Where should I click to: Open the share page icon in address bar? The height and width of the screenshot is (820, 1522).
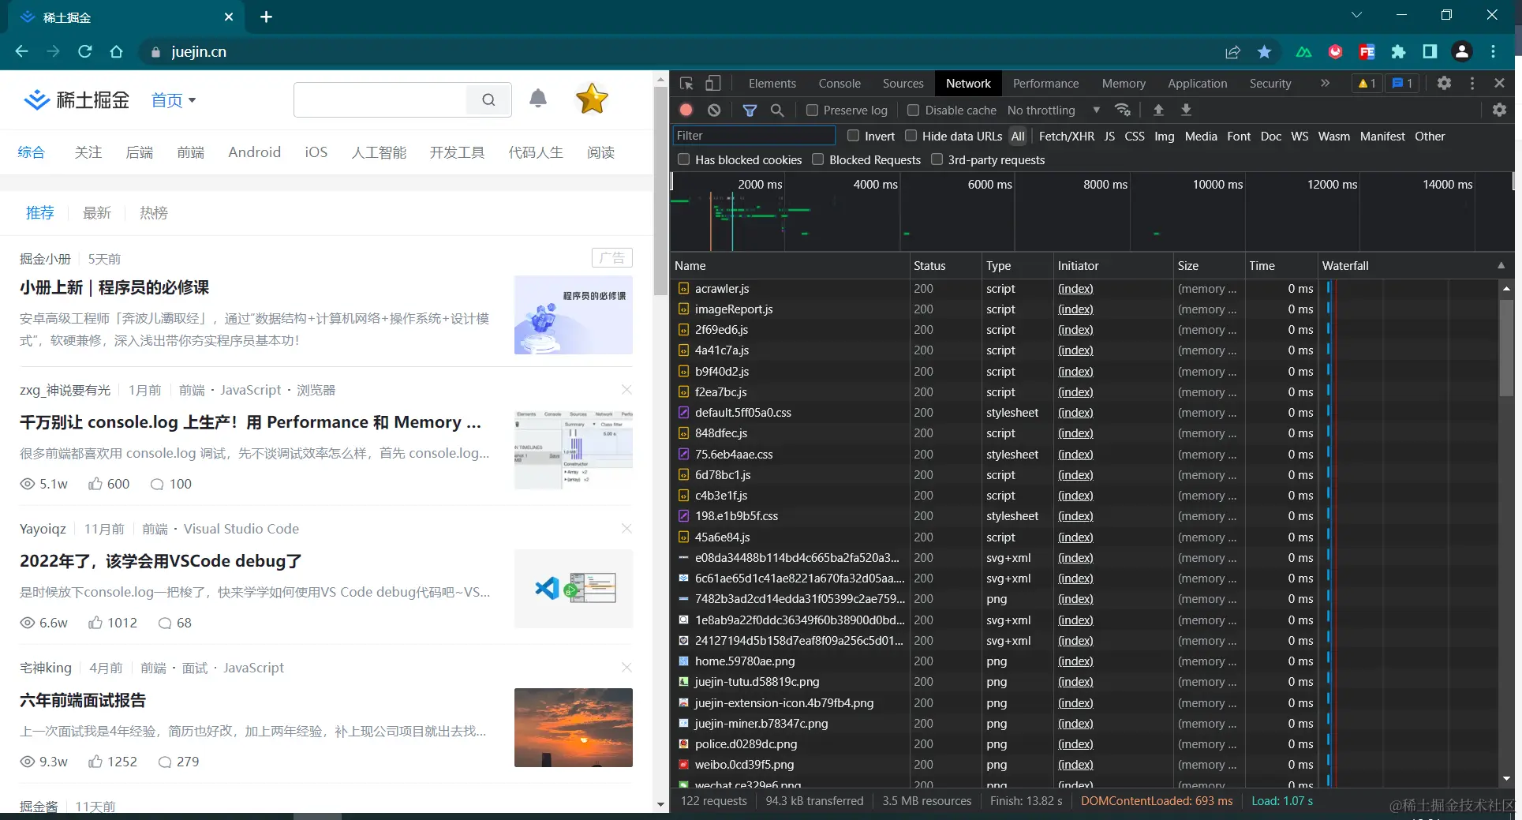click(x=1232, y=51)
